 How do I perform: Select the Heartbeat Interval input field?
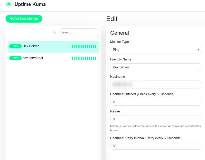click(x=156, y=102)
